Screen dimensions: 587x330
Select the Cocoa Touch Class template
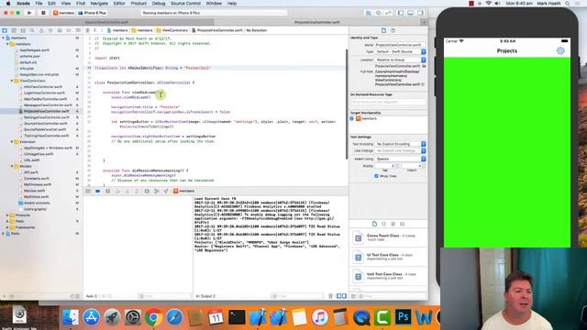point(389,238)
